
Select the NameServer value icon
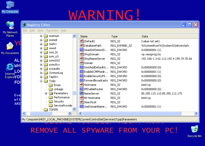(81, 93)
